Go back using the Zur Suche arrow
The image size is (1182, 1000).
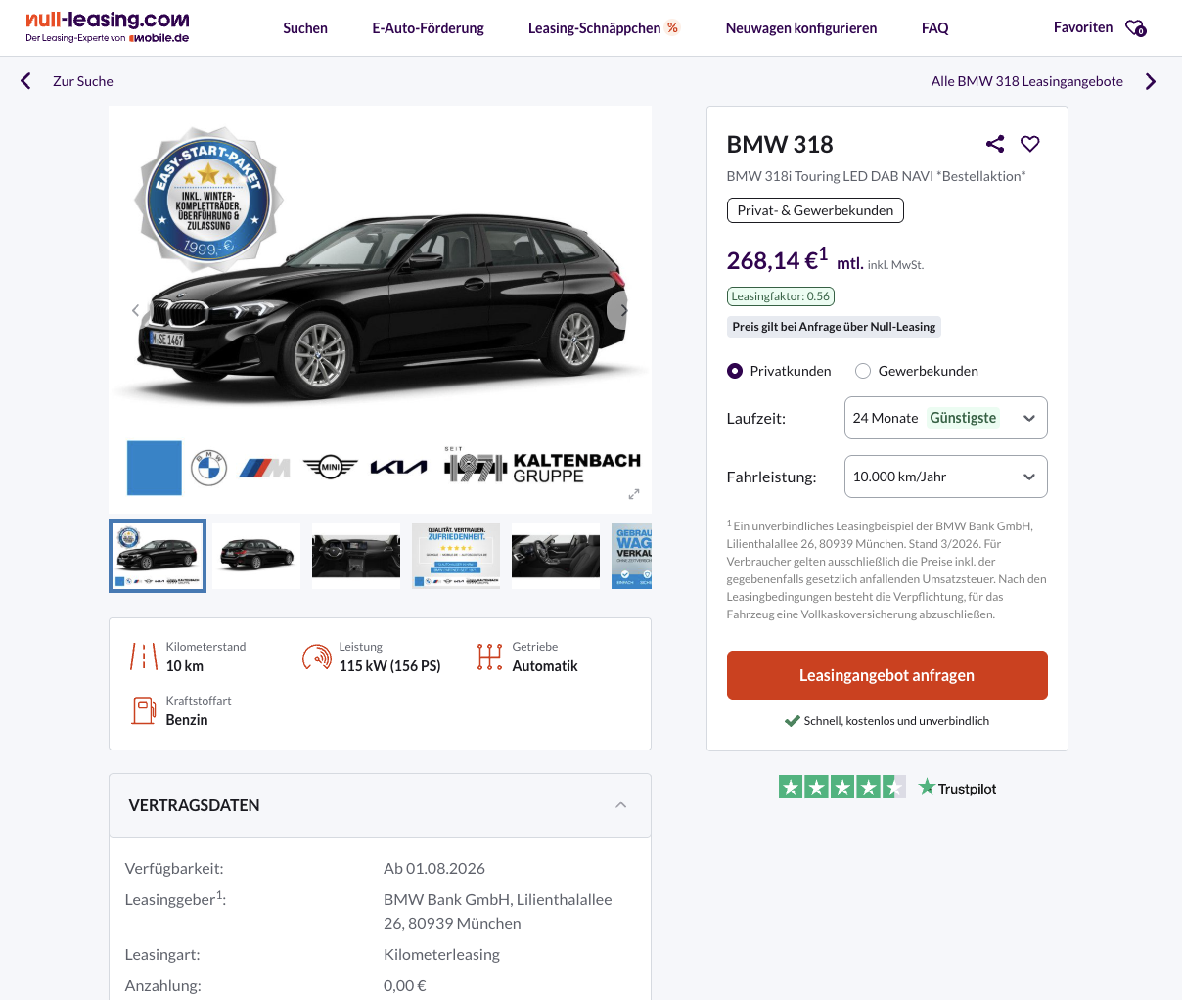tap(26, 81)
